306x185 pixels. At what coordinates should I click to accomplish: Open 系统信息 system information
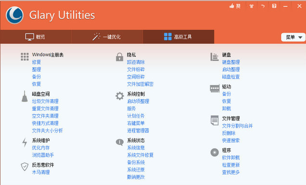coord(136,148)
